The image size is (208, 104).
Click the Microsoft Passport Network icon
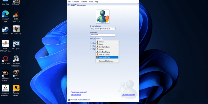tap(69, 100)
